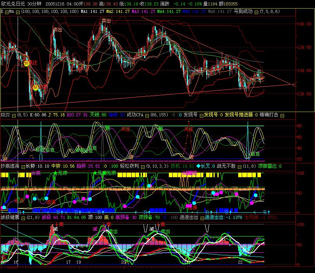Click the 生死线:-1.5721 readout

pyautogui.click(x=261, y=217)
